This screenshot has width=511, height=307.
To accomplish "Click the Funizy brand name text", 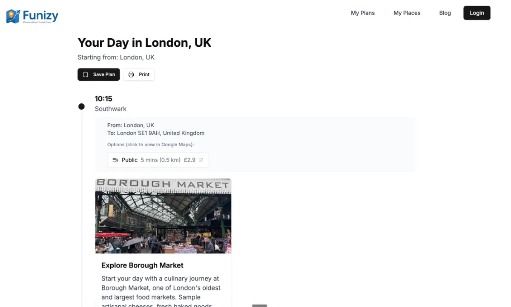I will point(40,16).
